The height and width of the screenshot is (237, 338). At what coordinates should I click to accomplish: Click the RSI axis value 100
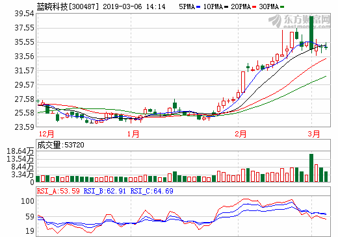[27, 201]
